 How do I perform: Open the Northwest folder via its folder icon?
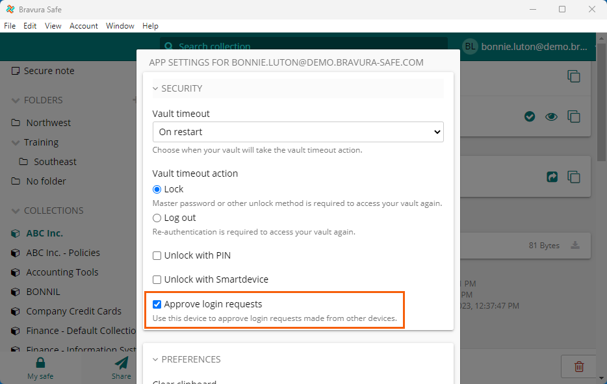pyautogui.click(x=16, y=123)
